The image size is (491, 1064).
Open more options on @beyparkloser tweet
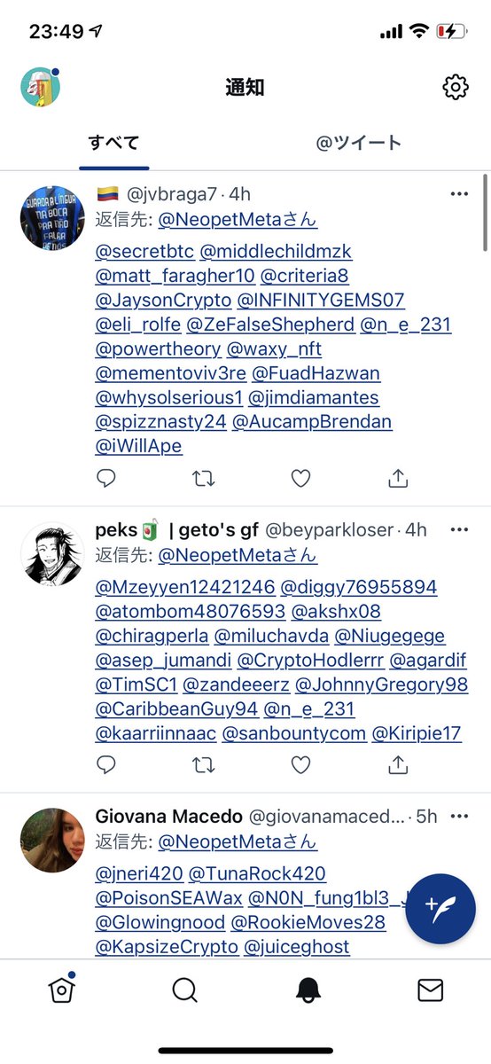click(458, 529)
